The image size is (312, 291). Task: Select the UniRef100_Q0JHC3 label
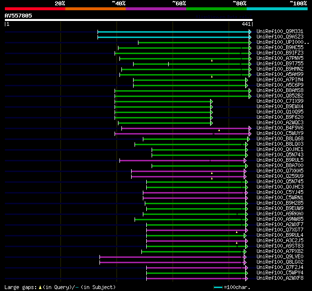(x=280, y=187)
